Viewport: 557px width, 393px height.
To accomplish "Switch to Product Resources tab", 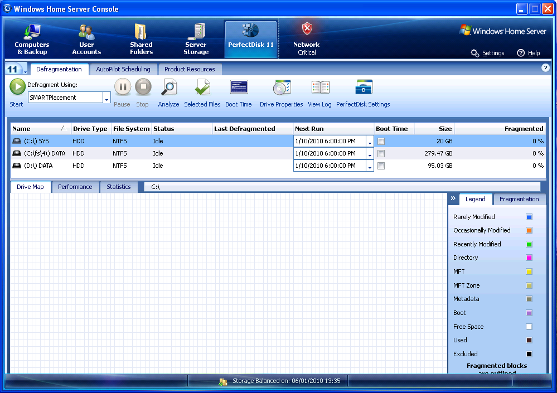I will [x=190, y=69].
